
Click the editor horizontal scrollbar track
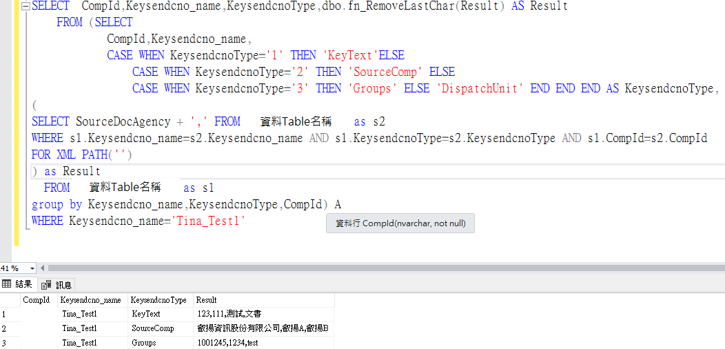point(386,268)
